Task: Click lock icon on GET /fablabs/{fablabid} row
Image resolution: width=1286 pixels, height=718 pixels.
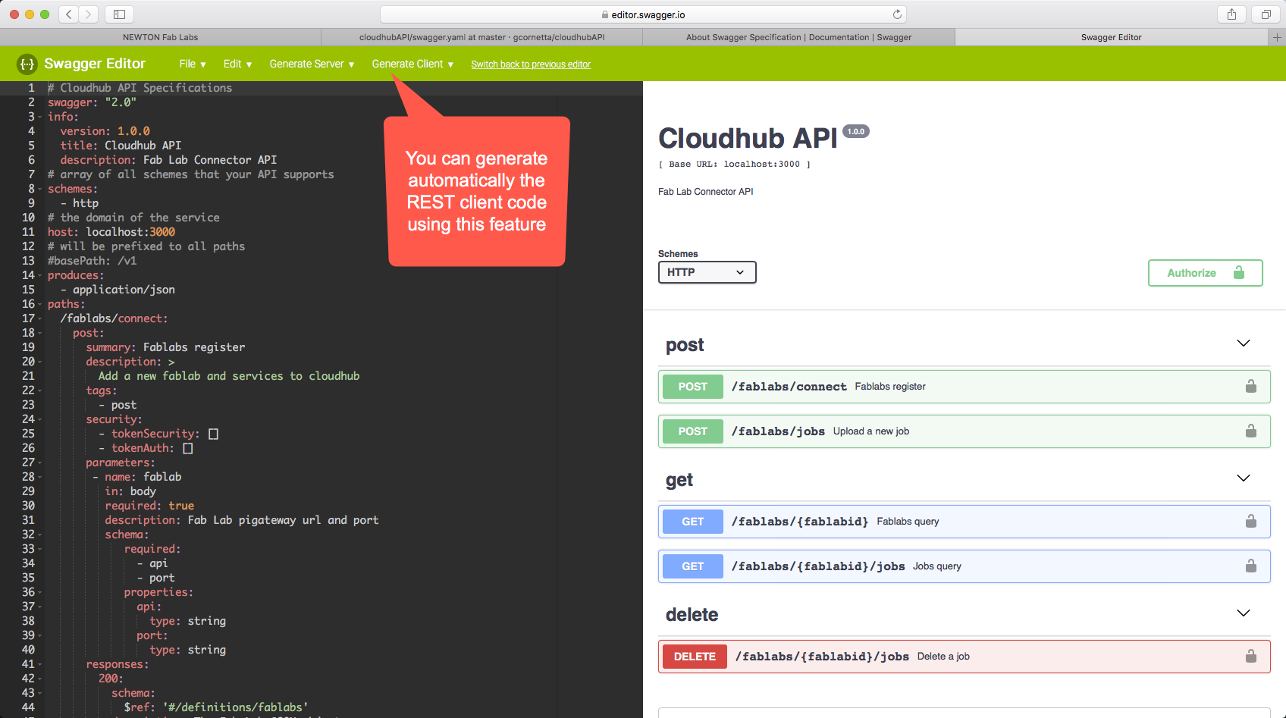Action: coord(1251,522)
